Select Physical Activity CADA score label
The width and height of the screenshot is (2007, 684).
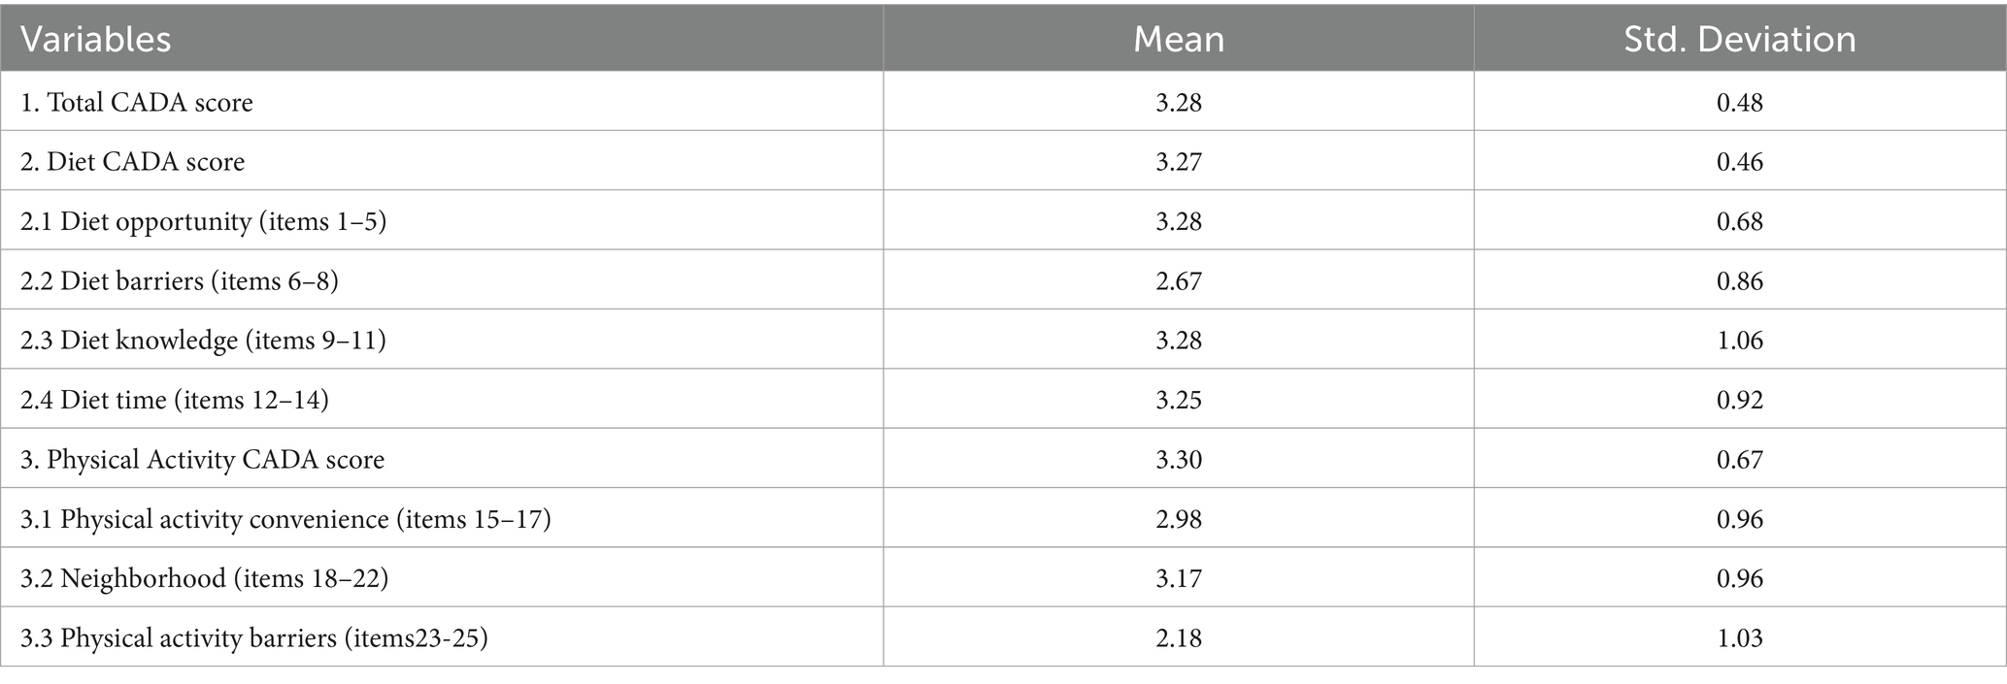click(203, 459)
